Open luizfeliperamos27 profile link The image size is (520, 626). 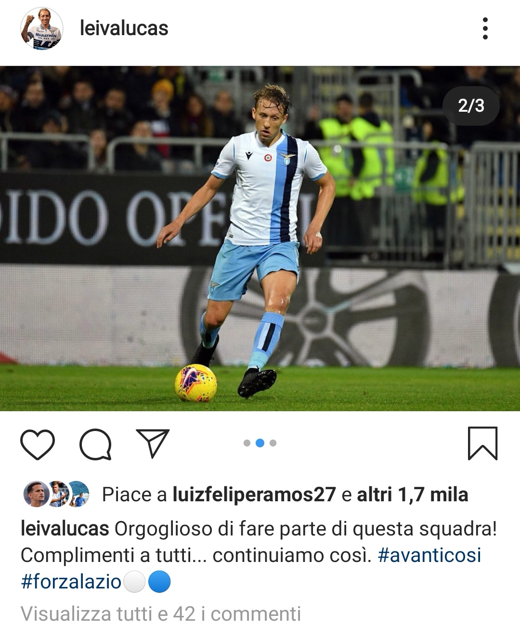[x=254, y=495]
